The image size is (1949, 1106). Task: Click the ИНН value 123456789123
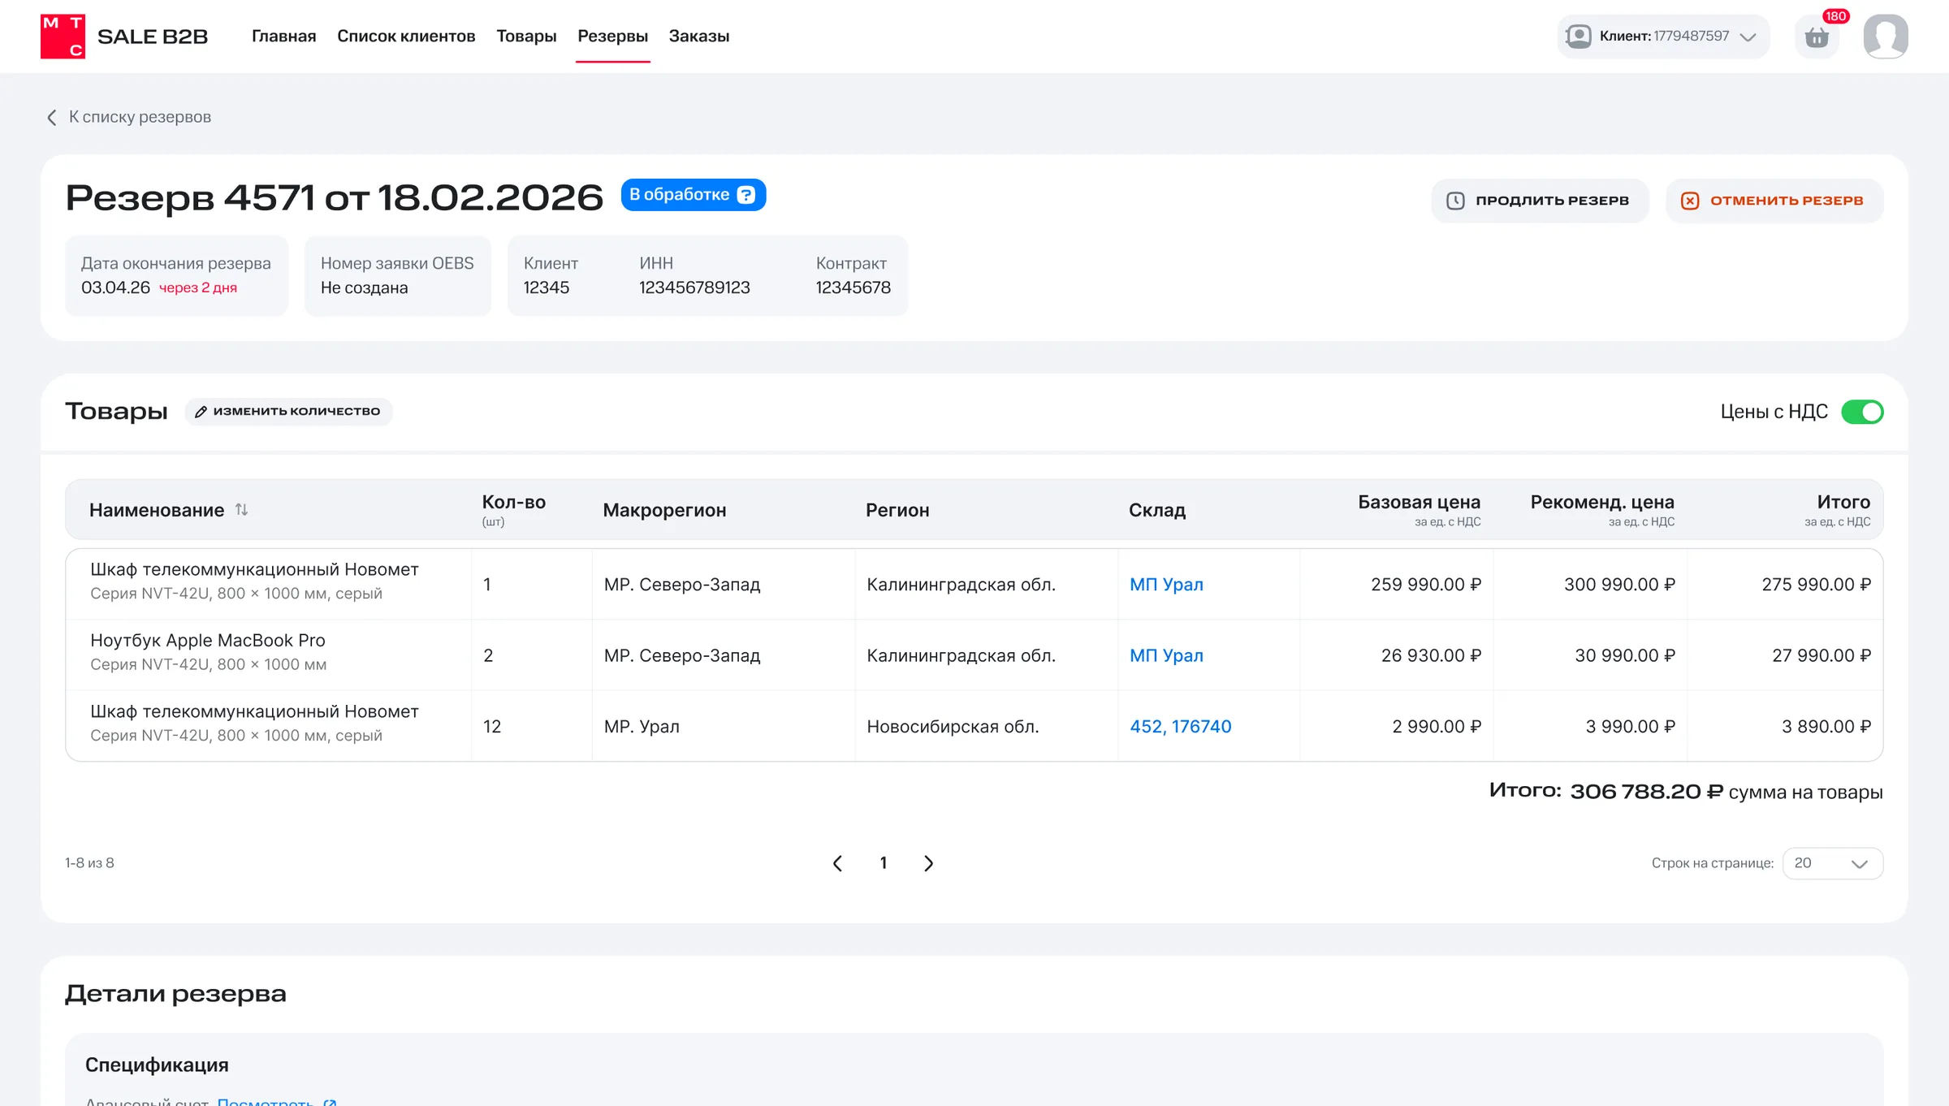coord(694,288)
